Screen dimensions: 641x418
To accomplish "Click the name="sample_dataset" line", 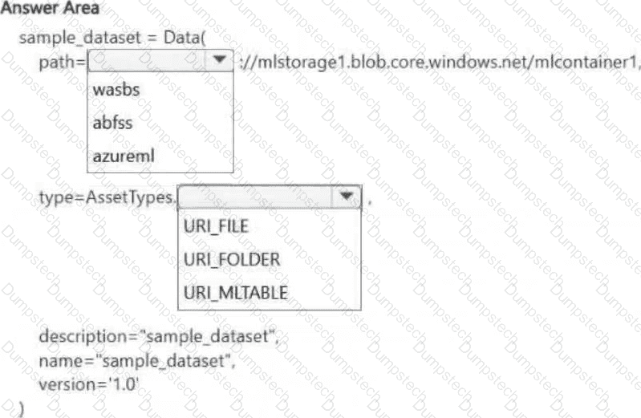I will coord(136,361).
